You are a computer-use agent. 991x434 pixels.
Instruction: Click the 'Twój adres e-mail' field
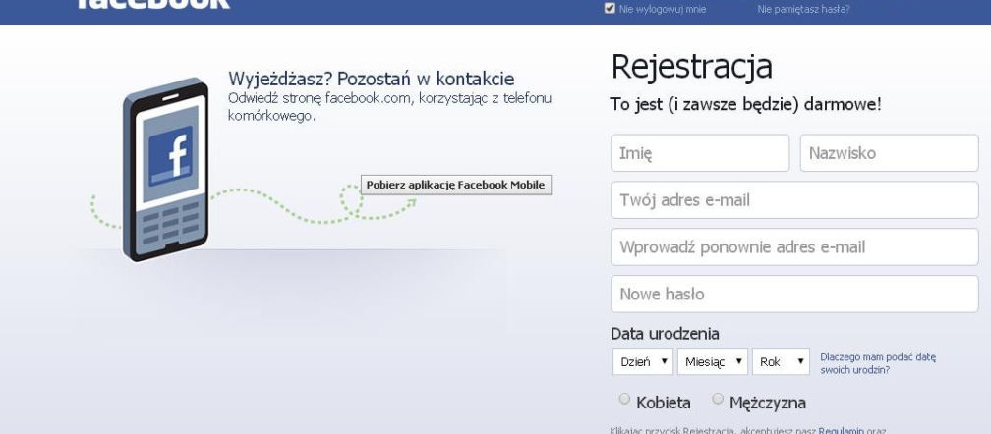(x=794, y=200)
